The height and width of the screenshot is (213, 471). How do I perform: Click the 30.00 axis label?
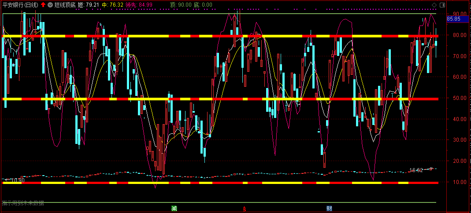(x=460, y=140)
